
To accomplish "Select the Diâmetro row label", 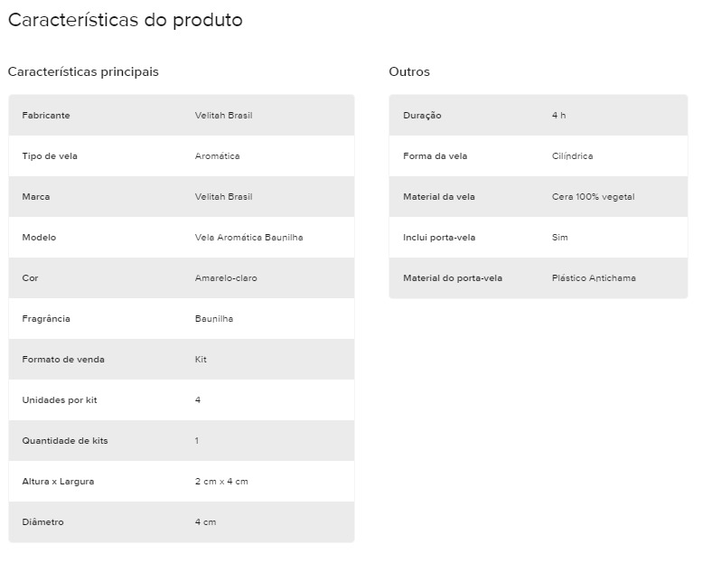I will click(43, 522).
